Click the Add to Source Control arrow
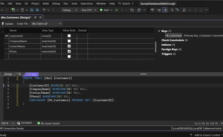 coord(191,135)
